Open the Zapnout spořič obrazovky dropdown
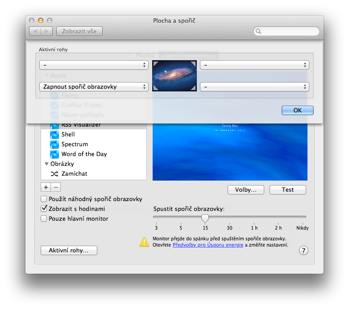 [x=94, y=87]
